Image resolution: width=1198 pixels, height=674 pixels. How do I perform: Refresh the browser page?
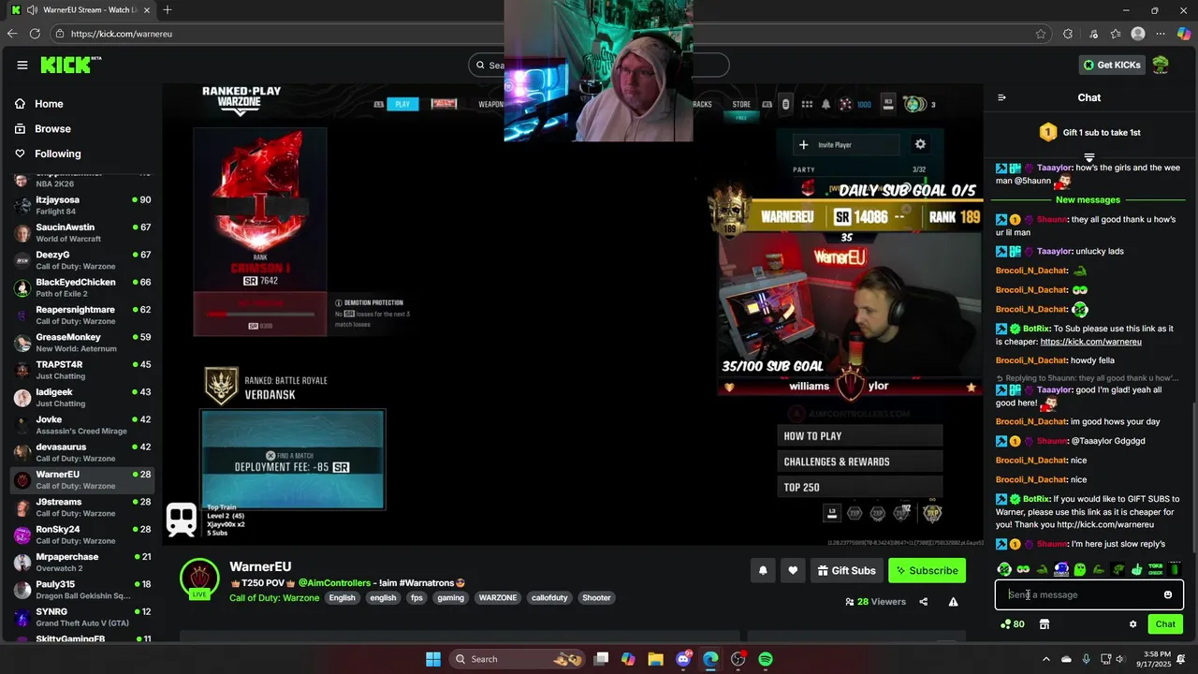(x=35, y=34)
